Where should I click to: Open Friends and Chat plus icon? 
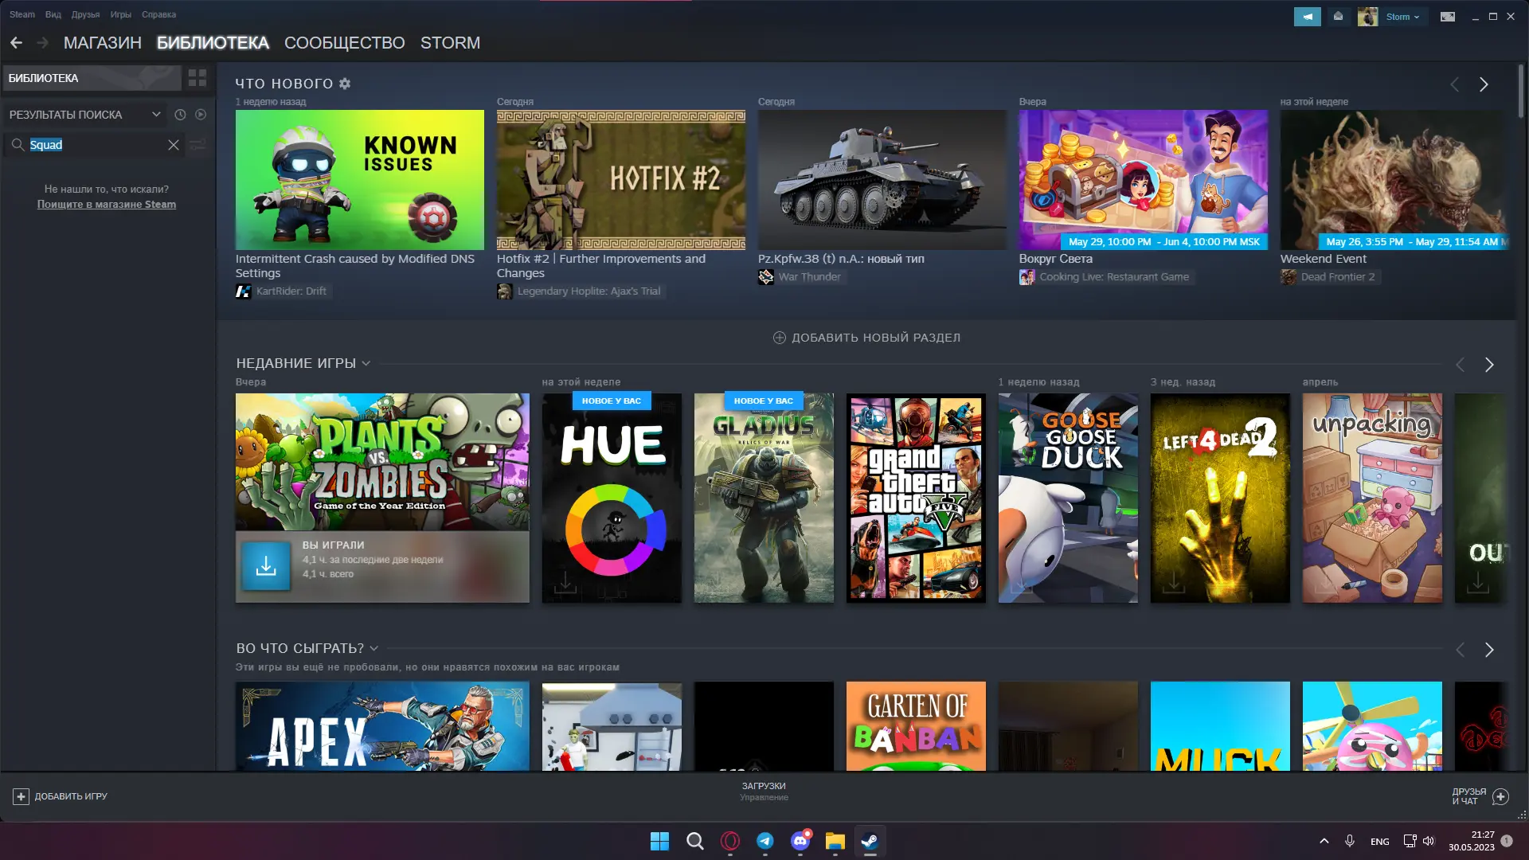pyautogui.click(x=1500, y=796)
